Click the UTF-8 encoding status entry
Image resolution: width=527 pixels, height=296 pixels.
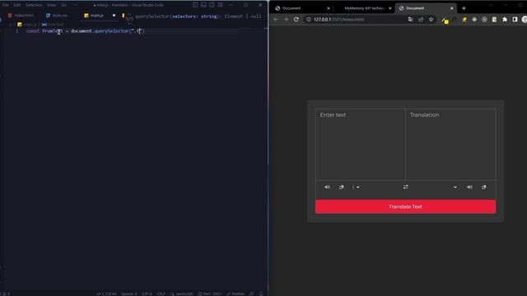147,294
